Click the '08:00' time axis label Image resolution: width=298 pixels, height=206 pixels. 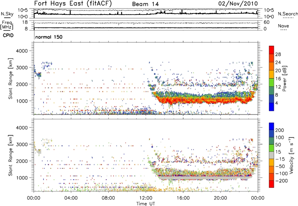[x=108, y=198]
